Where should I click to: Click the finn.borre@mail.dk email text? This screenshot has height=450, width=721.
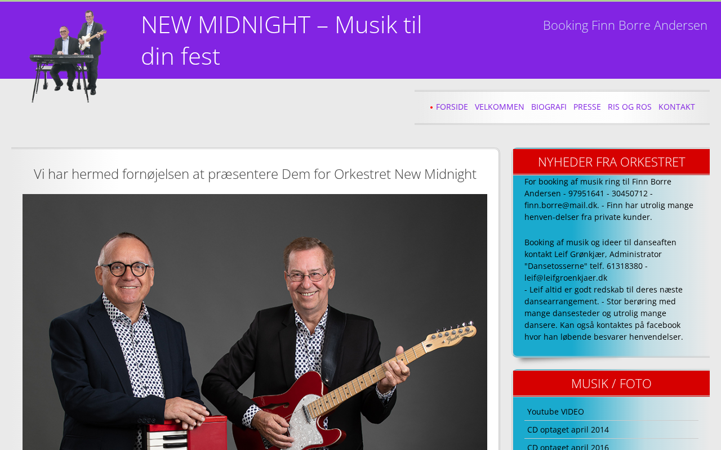pyautogui.click(x=561, y=205)
